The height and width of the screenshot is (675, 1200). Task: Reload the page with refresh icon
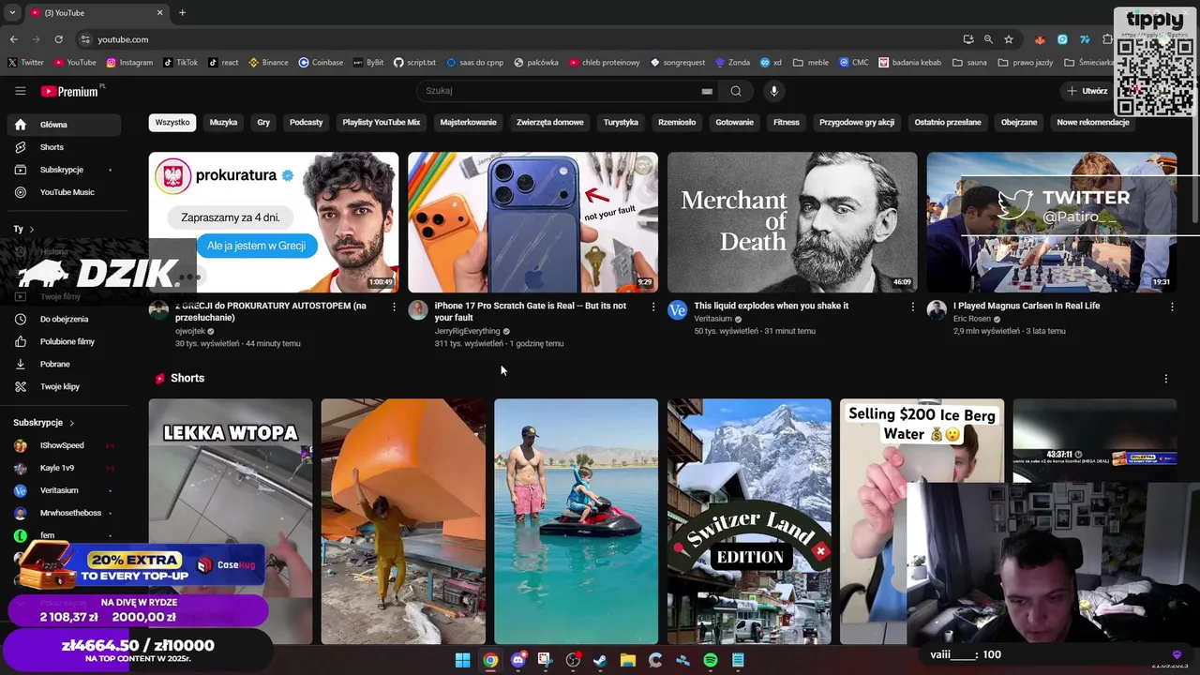click(58, 39)
